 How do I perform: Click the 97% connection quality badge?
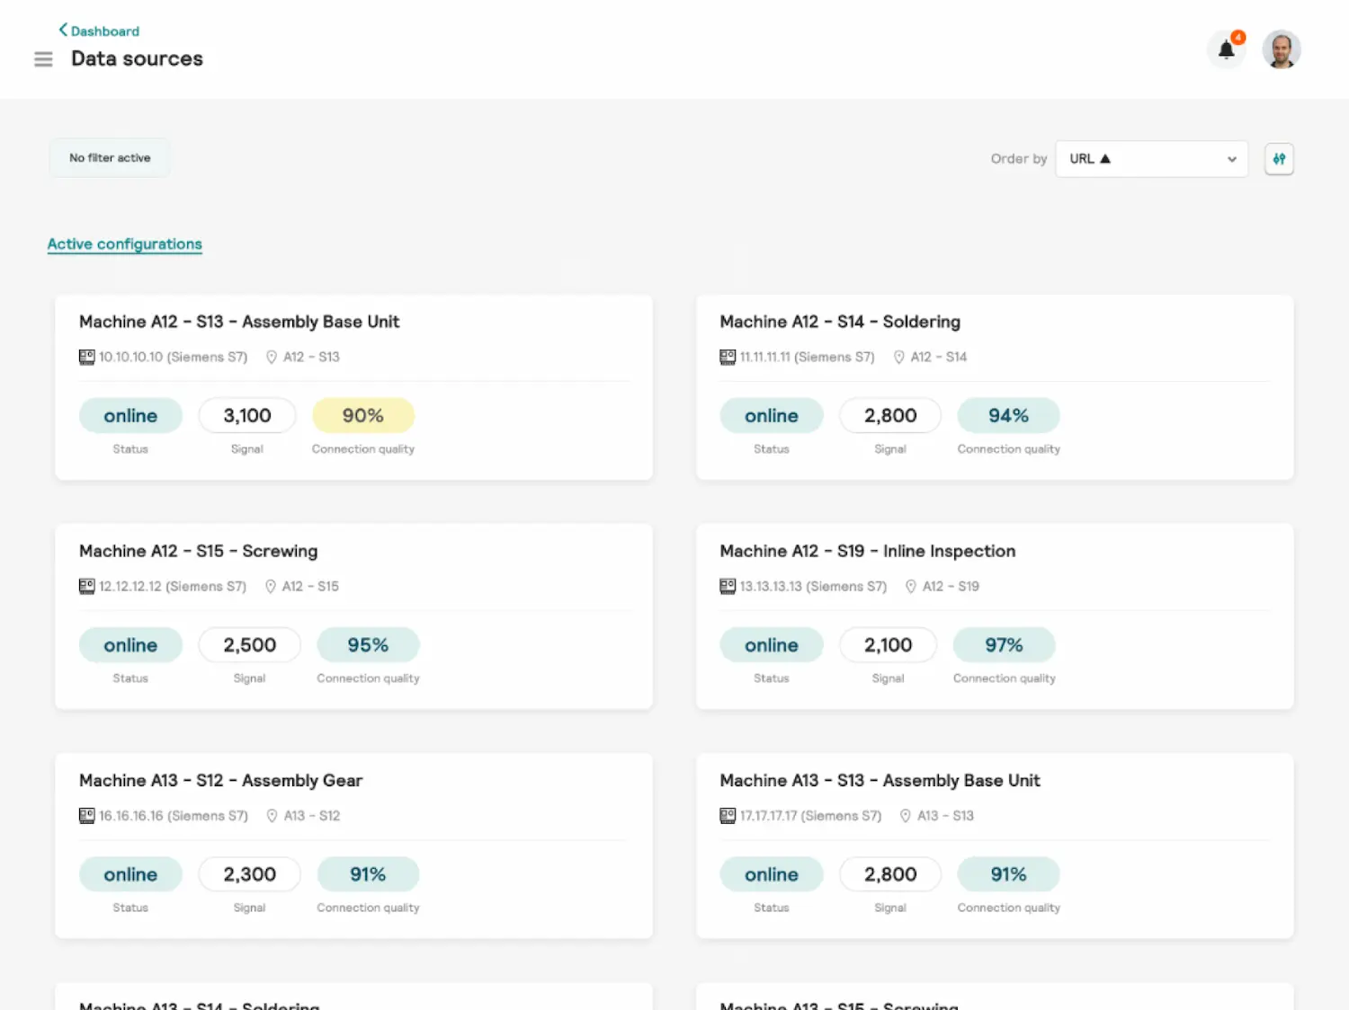(x=1004, y=645)
